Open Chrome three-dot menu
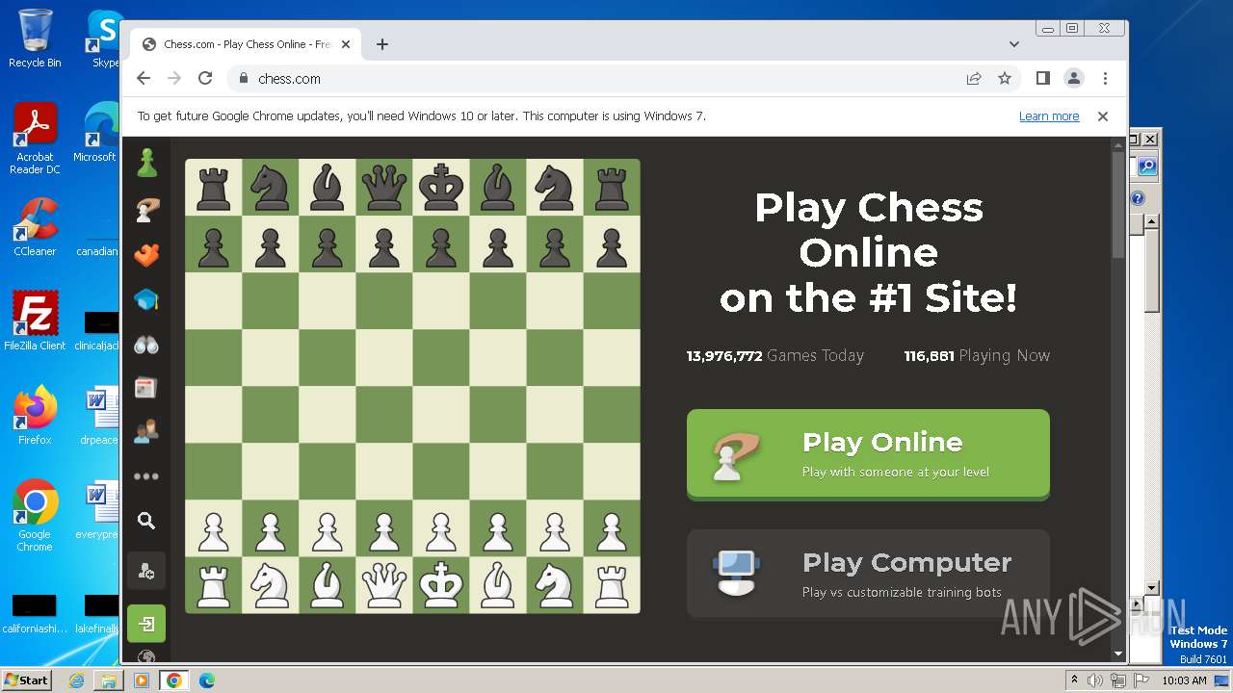The image size is (1233, 693). [1105, 79]
